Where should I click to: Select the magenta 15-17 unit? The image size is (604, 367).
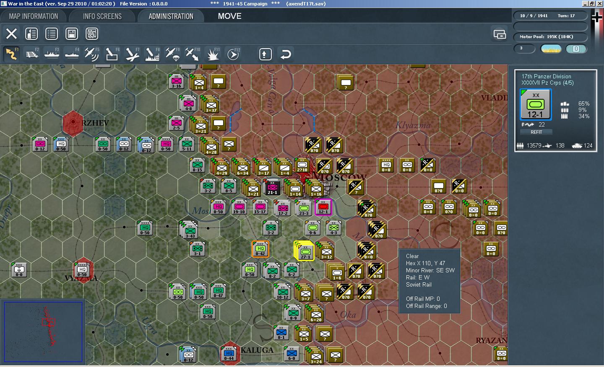pos(260,207)
